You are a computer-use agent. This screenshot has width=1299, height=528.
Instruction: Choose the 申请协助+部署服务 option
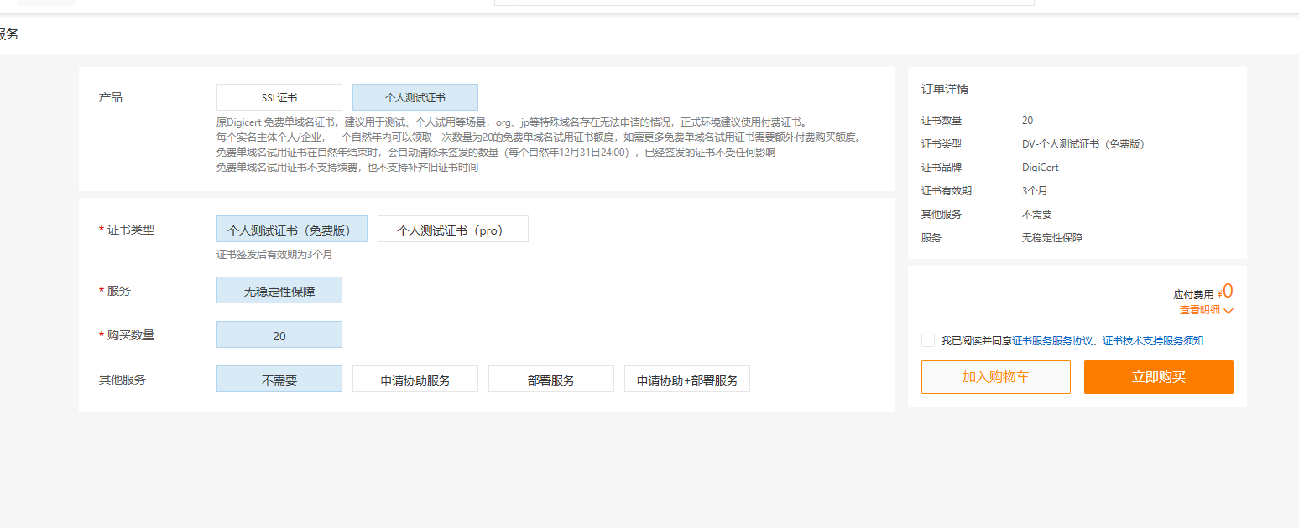[686, 380]
